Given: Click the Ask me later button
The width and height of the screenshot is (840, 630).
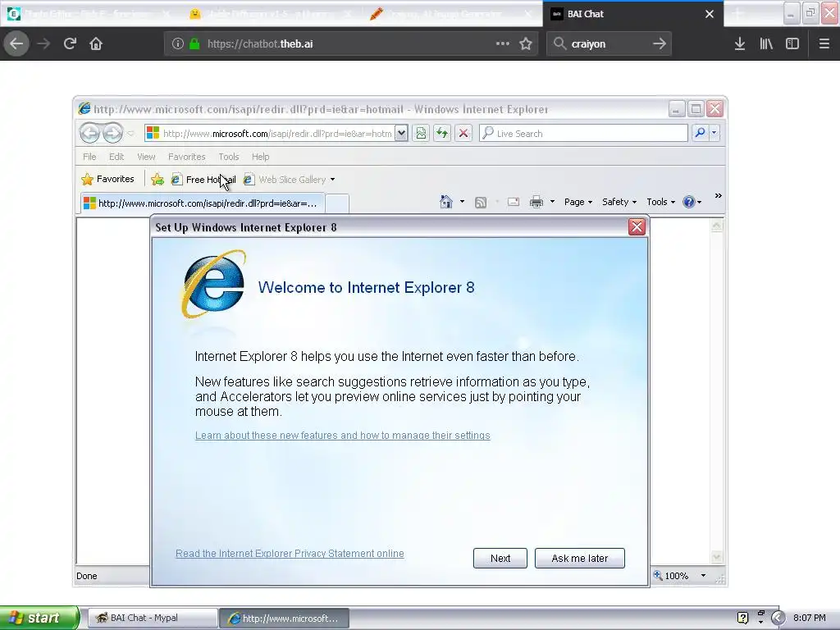Looking at the screenshot, I should pyautogui.click(x=580, y=558).
